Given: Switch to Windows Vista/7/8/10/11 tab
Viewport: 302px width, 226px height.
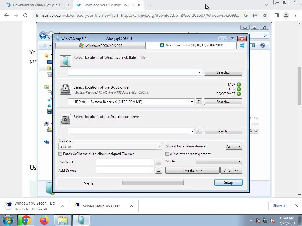Looking at the screenshot, I should (x=191, y=45).
